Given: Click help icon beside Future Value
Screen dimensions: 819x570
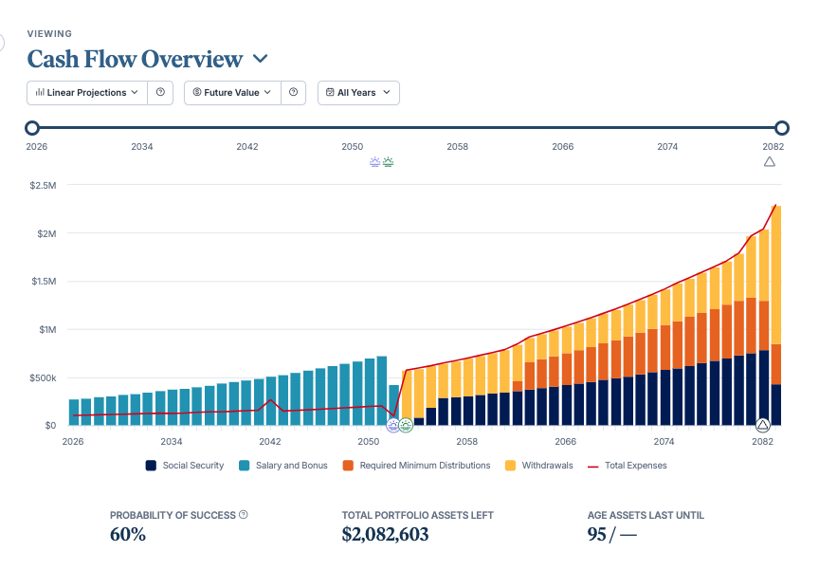Looking at the screenshot, I should click(294, 93).
